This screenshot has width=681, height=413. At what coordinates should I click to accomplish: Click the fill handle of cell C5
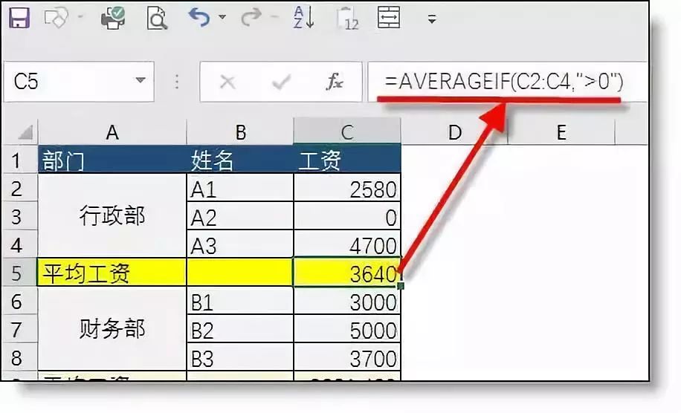click(401, 286)
